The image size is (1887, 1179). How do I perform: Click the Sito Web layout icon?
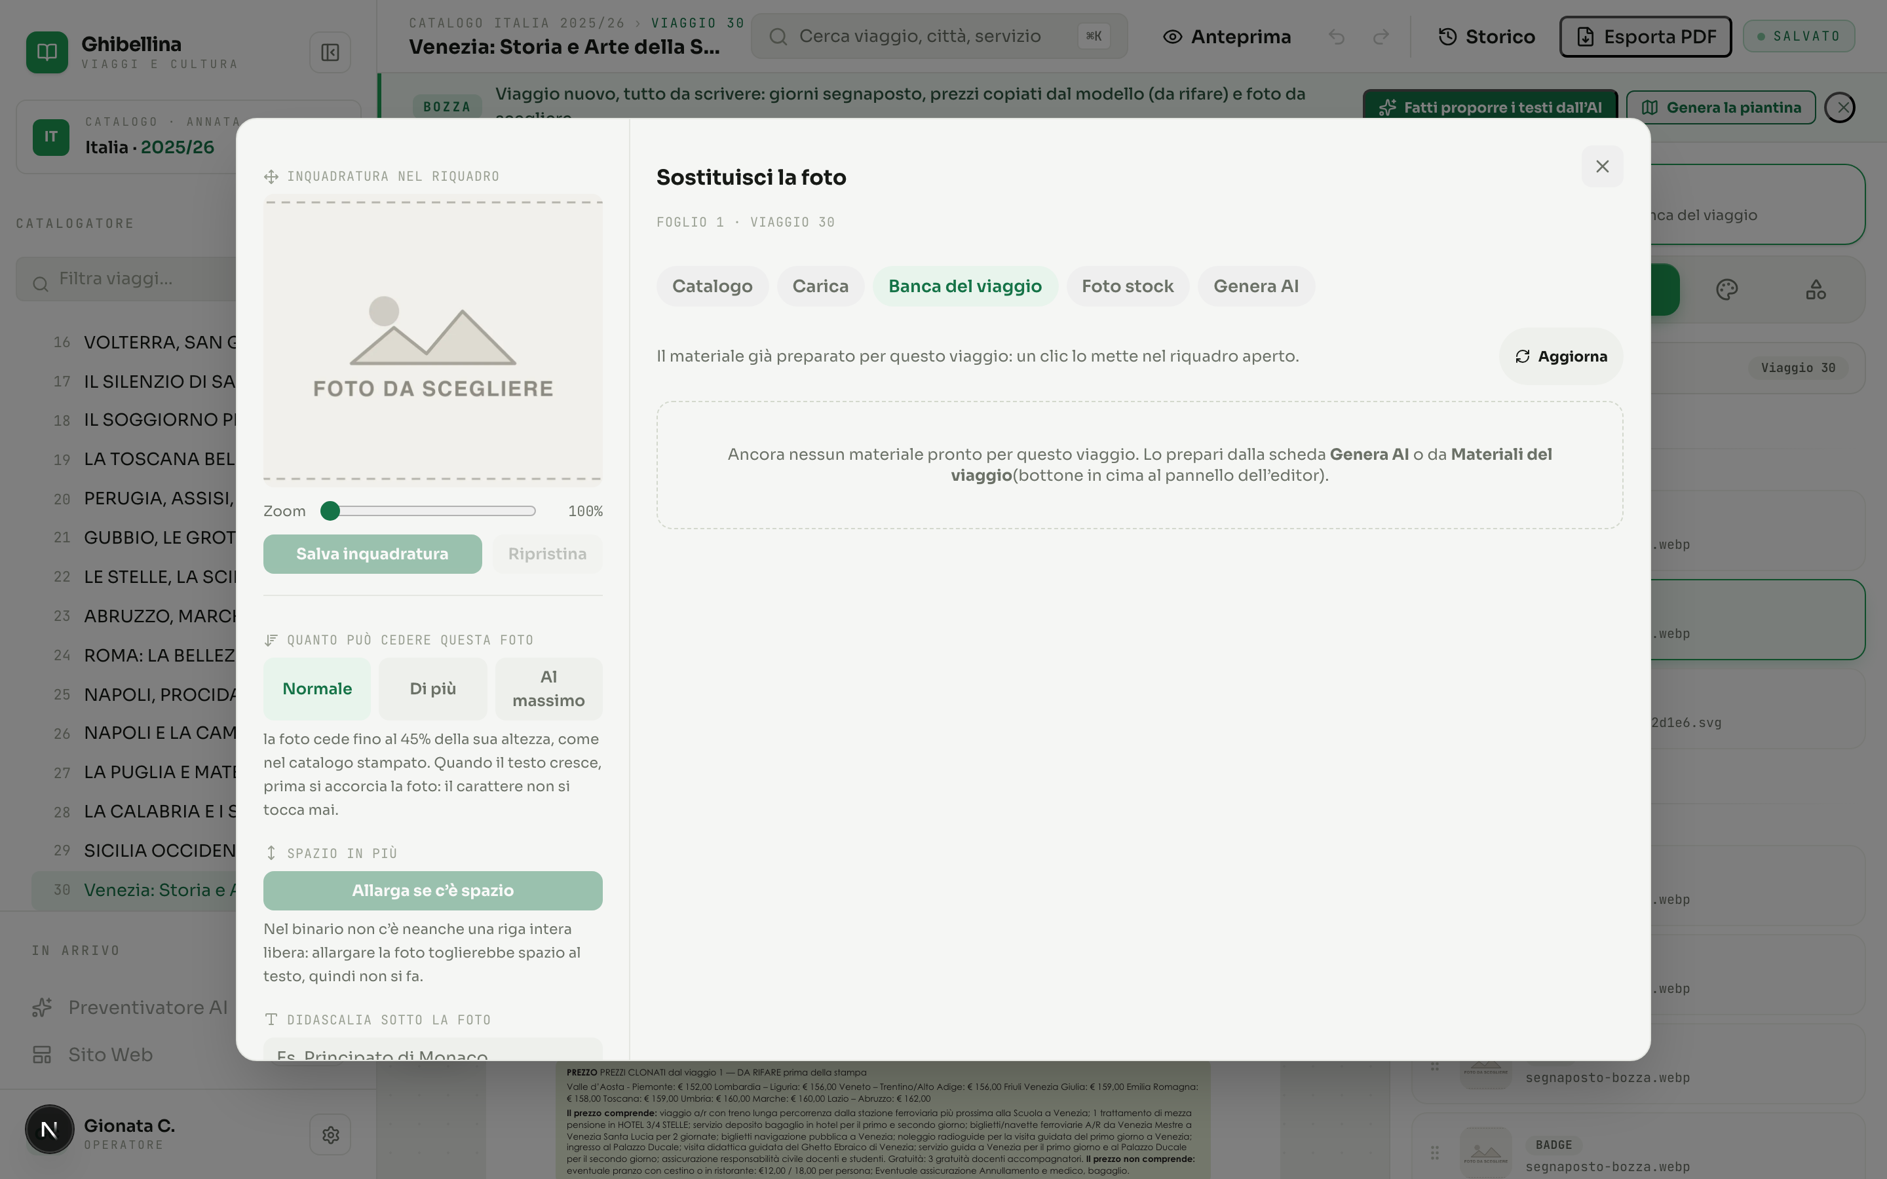tap(42, 1055)
